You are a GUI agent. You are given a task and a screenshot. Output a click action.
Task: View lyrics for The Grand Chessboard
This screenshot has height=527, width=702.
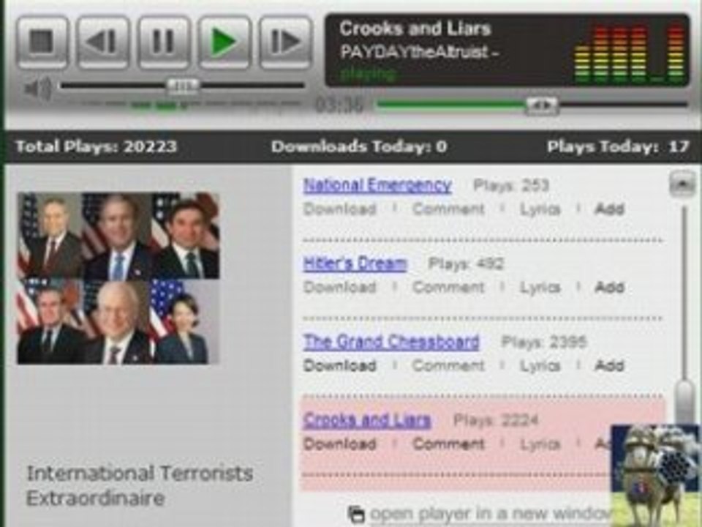tap(540, 366)
